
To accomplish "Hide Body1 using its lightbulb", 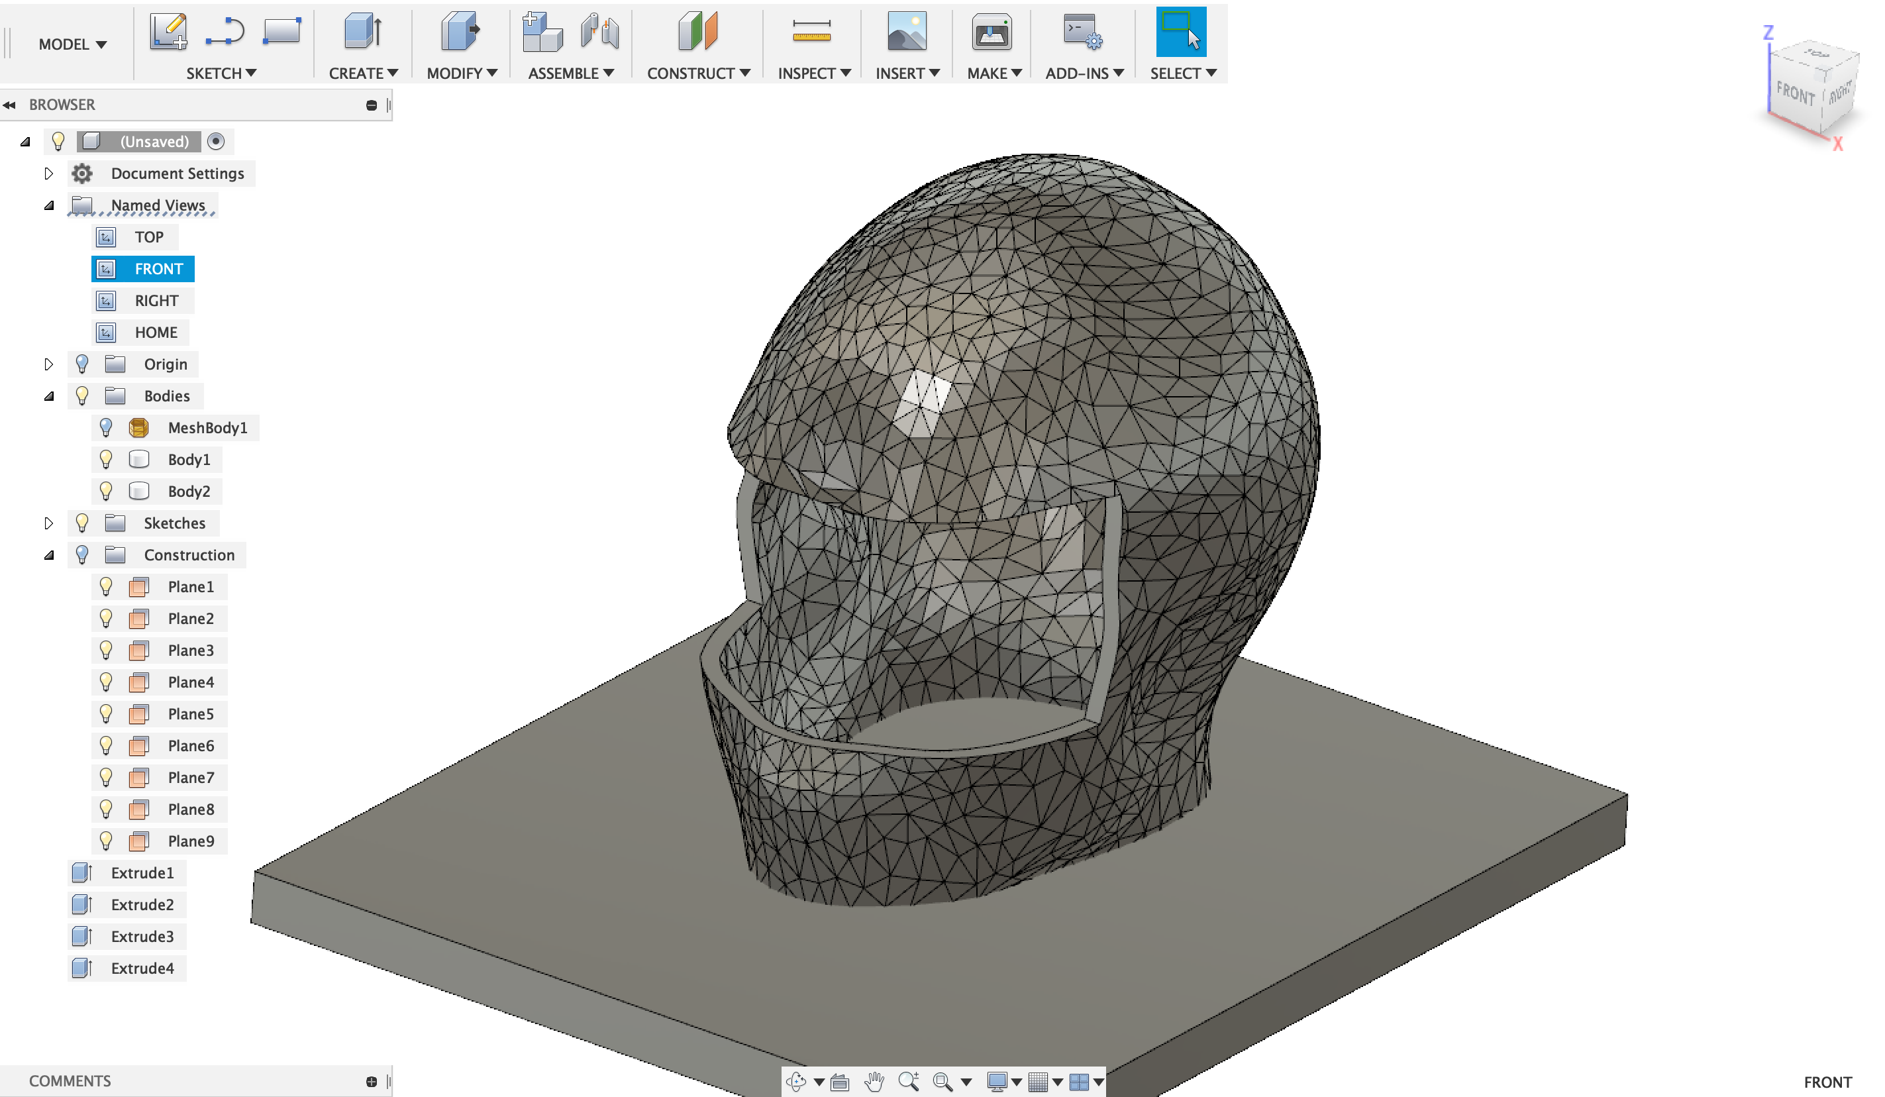I will click(105, 458).
